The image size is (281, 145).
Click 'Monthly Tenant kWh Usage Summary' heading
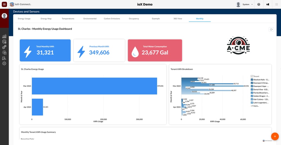point(38,132)
